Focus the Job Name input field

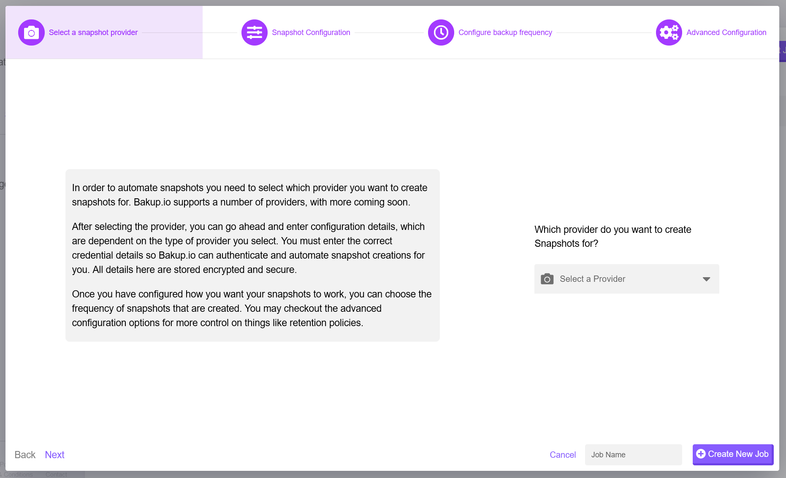click(x=634, y=455)
